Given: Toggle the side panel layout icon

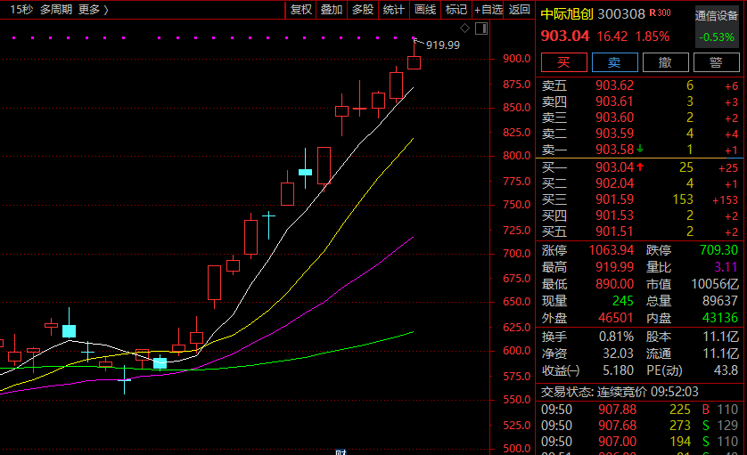Looking at the screenshot, I should (x=481, y=28).
